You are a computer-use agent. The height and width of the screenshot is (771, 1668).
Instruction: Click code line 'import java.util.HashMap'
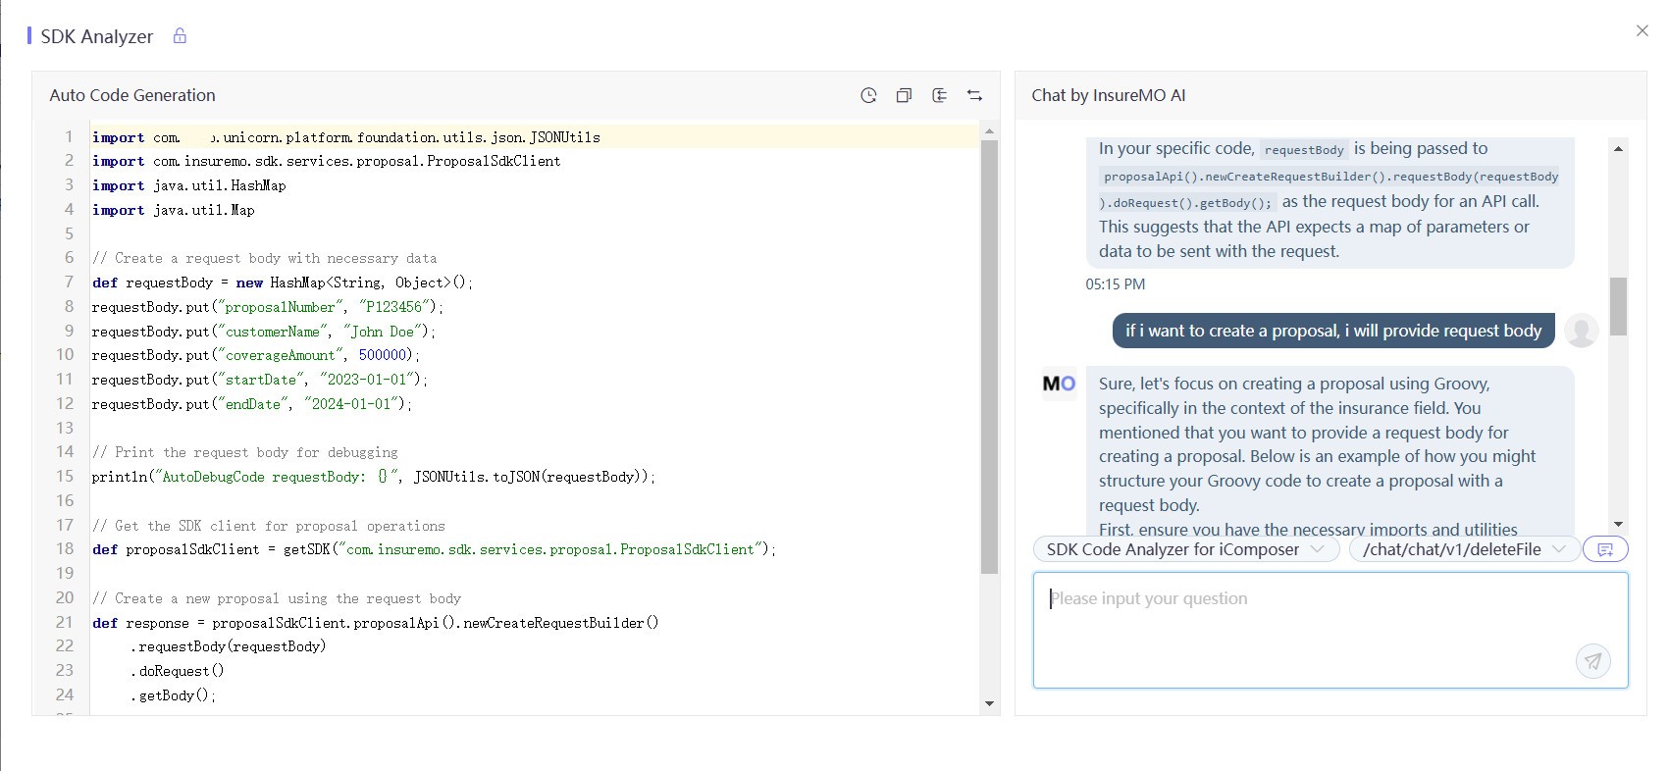pyautogui.click(x=189, y=185)
